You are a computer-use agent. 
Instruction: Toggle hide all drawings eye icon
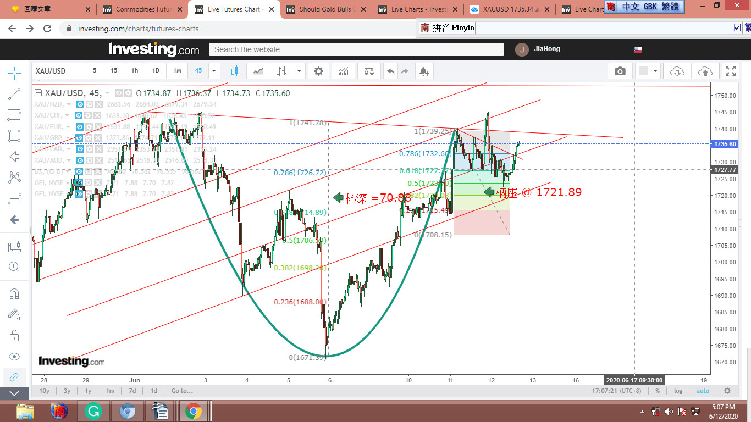pos(14,357)
